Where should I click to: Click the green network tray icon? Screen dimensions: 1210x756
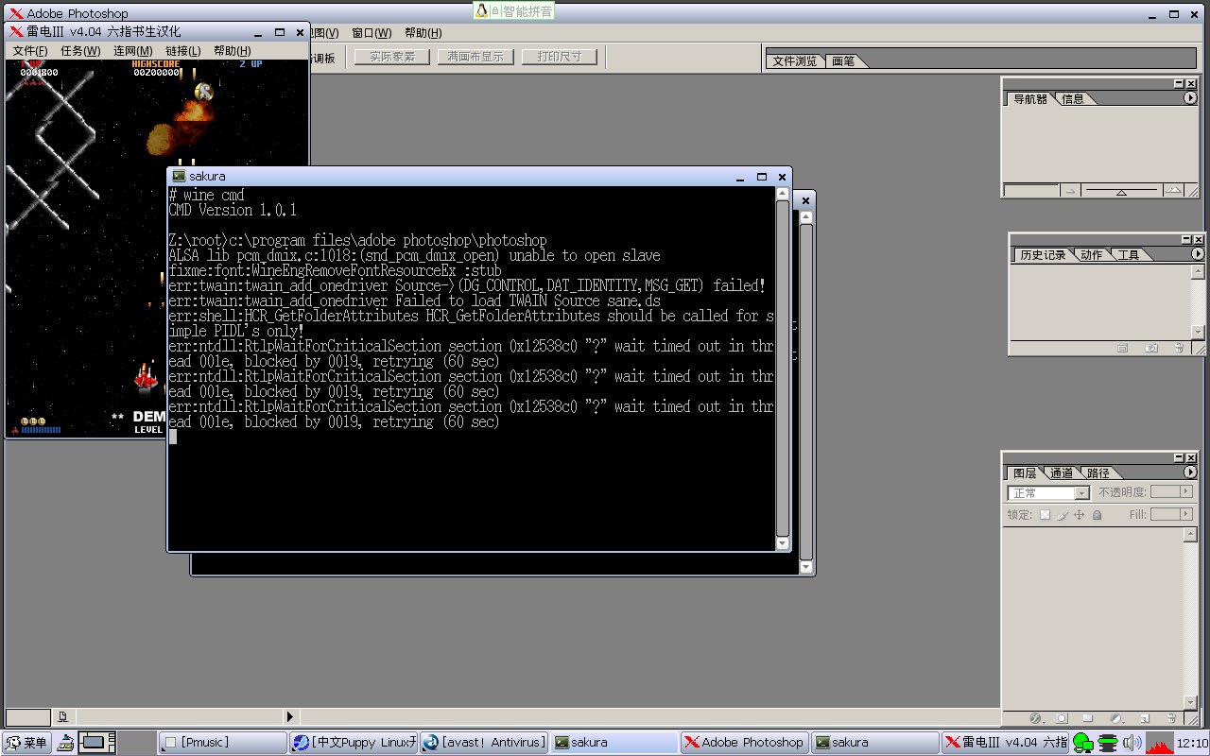point(1083,743)
